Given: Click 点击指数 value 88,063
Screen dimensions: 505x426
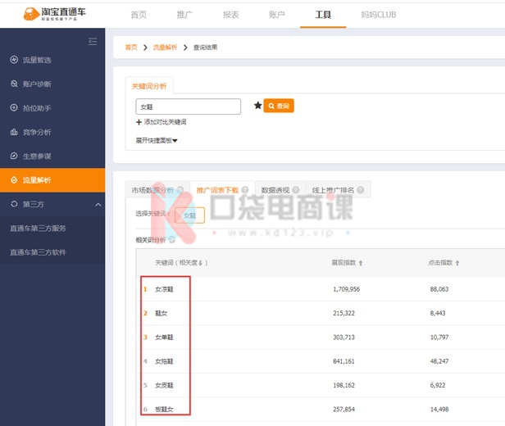Looking at the screenshot, I should click(439, 289).
